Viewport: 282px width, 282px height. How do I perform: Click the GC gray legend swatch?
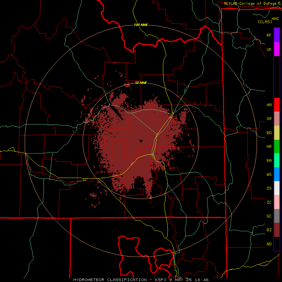[x=277, y=216]
